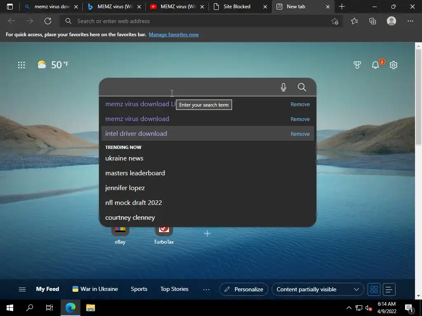This screenshot has height=316, width=422.
Task: Open the War in Ukraine feed section
Action: (x=95, y=289)
